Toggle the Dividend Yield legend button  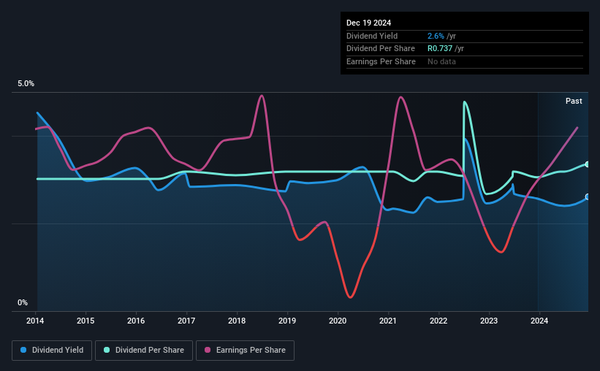52,351
